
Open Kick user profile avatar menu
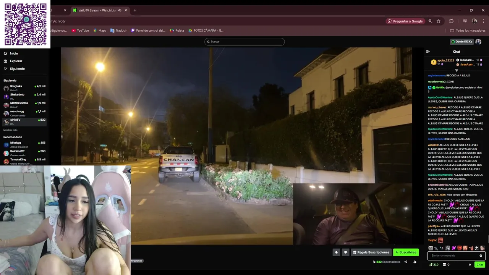coord(478,42)
